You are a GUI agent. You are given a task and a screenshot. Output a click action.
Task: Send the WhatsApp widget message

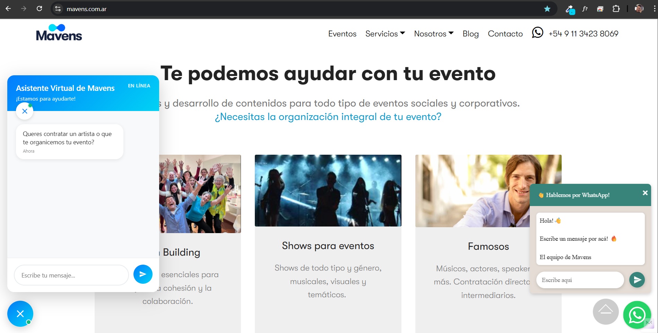pos(637,280)
